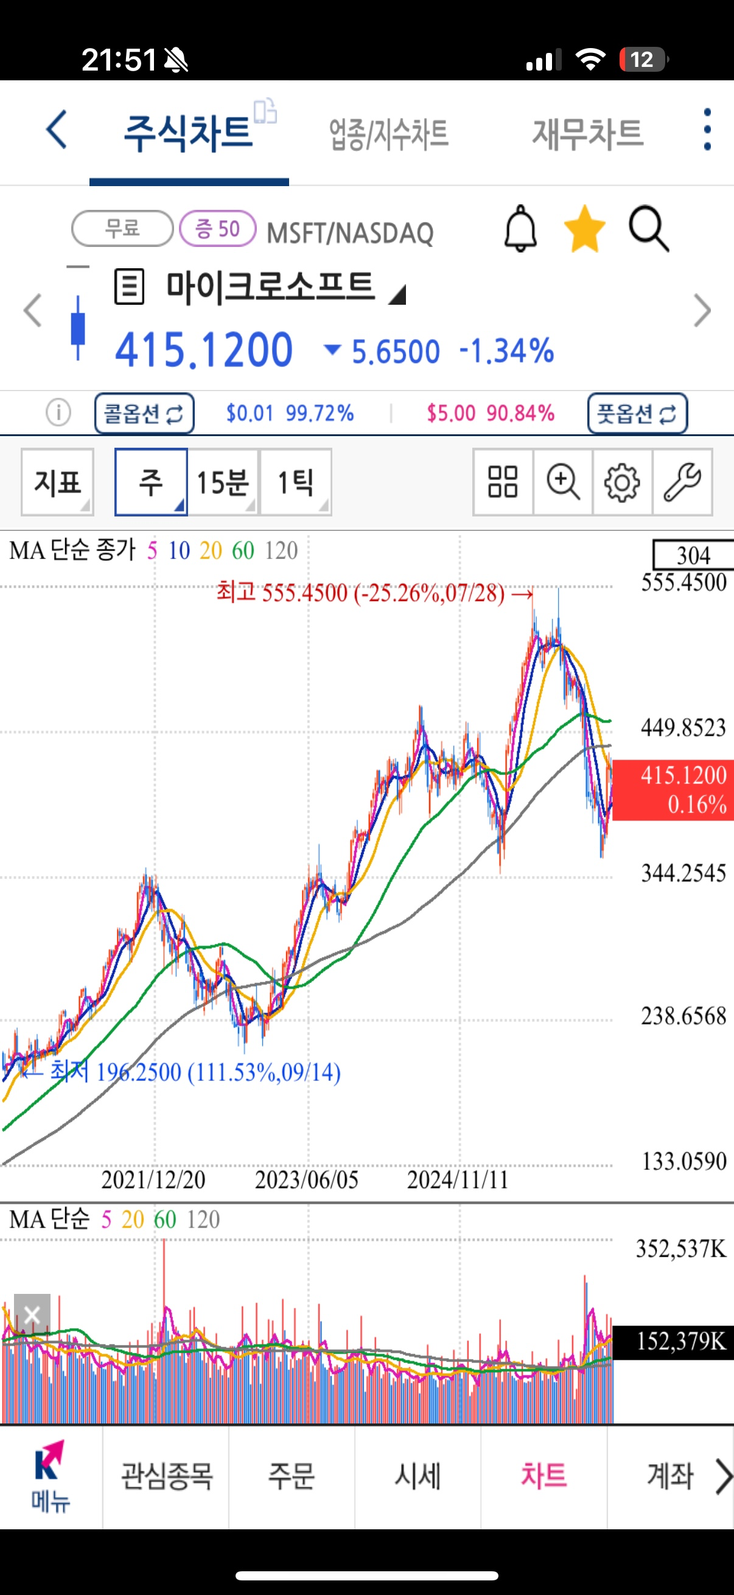This screenshot has height=1595, width=734.
Task: Open chart layout grid icon
Action: (502, 482)
